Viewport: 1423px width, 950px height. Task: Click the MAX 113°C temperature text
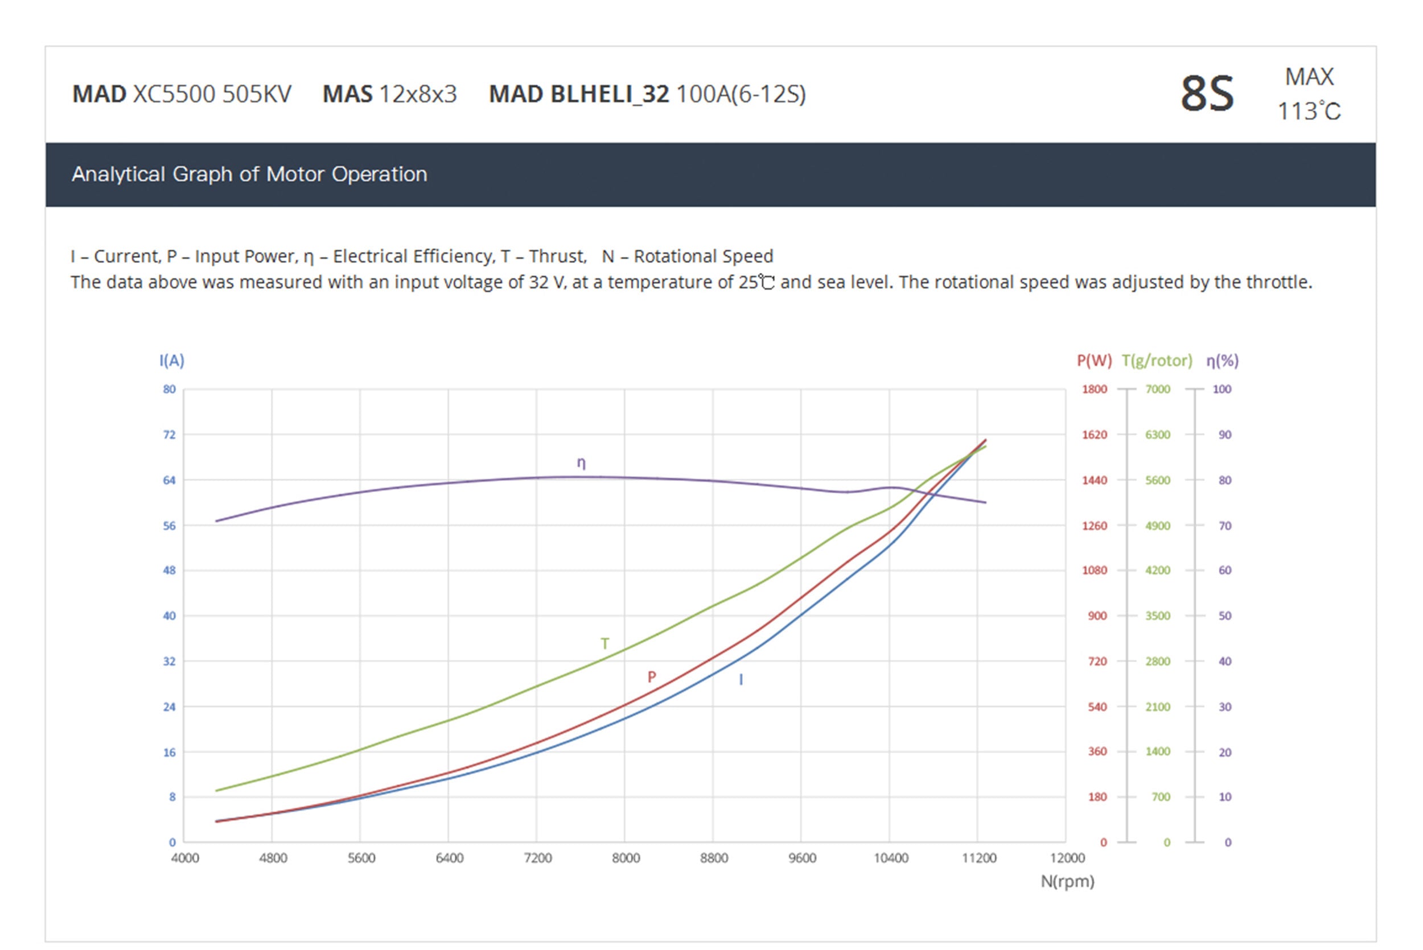pyautogui.click(x=1309, y=94)
